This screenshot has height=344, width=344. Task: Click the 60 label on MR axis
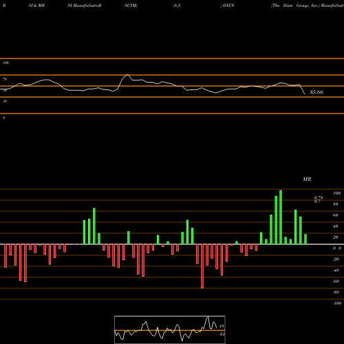[x=336, y=215]
